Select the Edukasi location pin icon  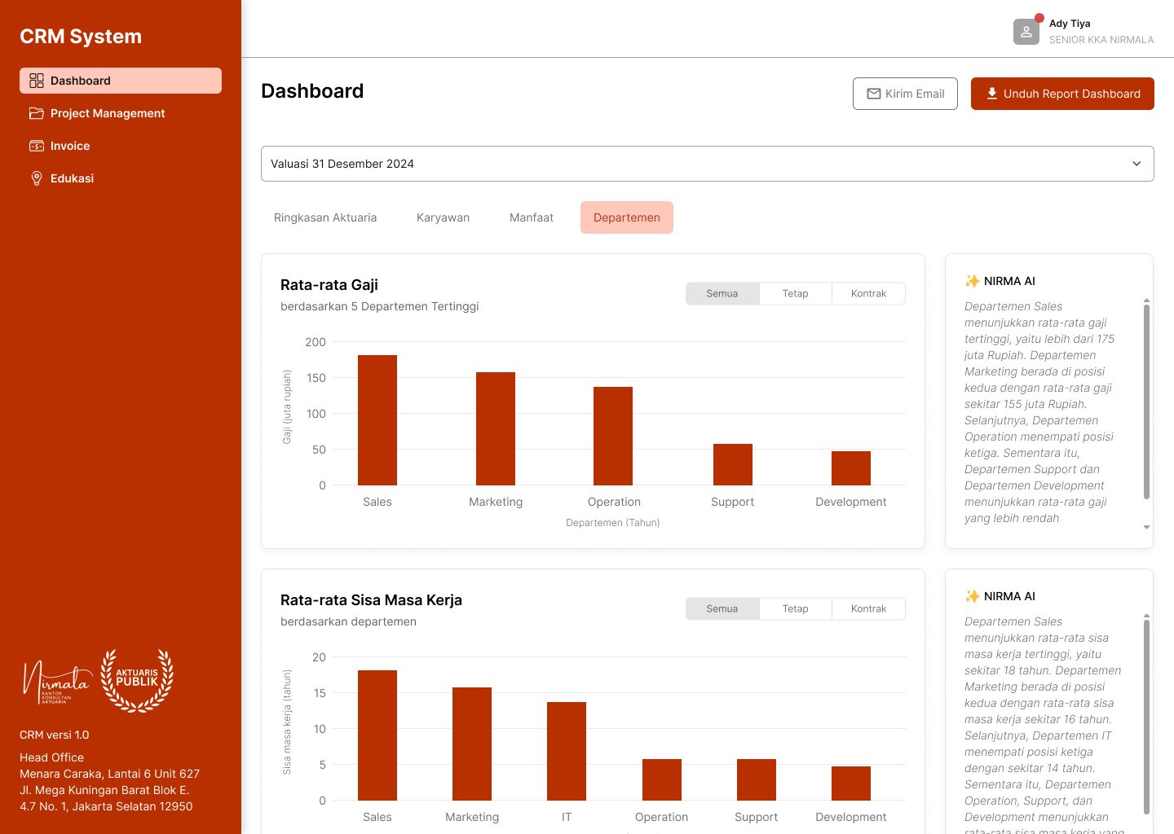tap(36, 178)
